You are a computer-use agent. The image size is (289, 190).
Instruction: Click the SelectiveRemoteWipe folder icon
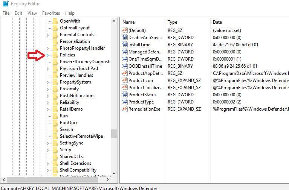pos(55,136)
